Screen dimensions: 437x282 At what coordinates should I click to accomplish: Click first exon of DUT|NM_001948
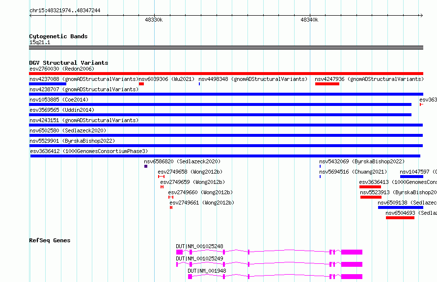coord(190,277)
